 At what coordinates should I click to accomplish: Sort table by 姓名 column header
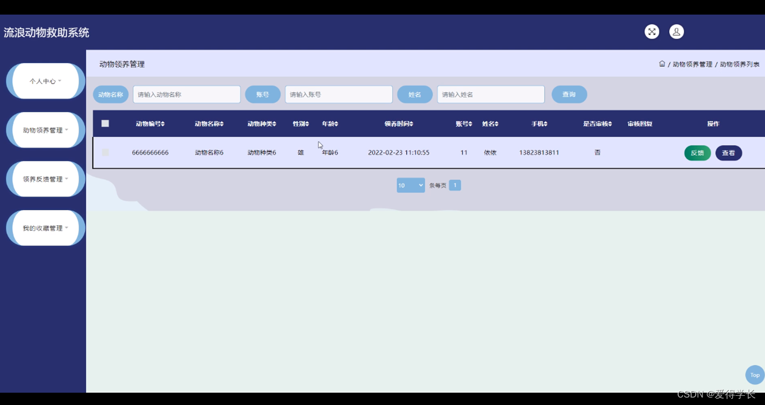[x=490, y=124]
